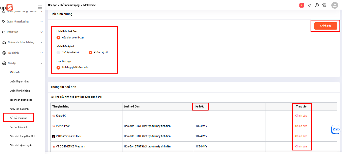Open the Vietnam flag language selector

(301, 5)
